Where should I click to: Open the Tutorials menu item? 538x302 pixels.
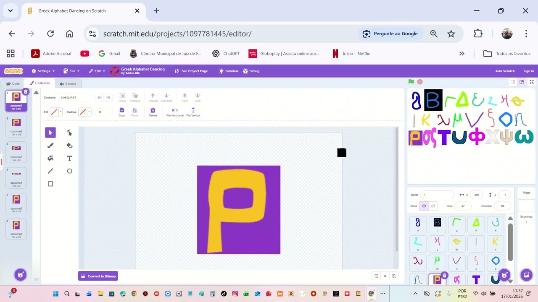(x=229, y=71)
